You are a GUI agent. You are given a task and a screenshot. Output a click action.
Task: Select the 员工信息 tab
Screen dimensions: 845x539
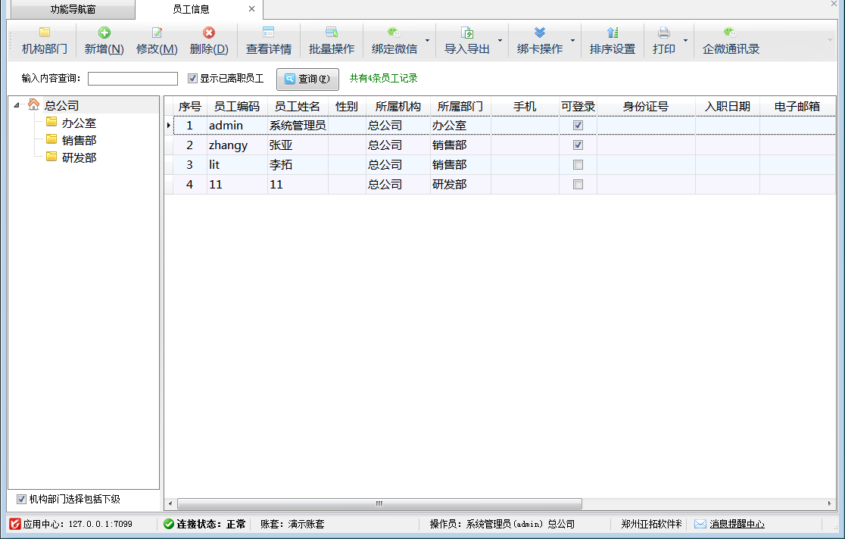tap(191, 10)
